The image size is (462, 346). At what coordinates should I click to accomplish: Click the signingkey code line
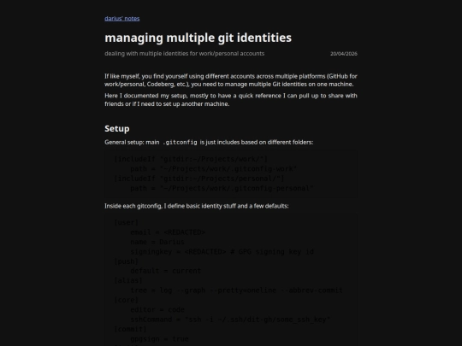pyautogui.click(x=222, y=252)
